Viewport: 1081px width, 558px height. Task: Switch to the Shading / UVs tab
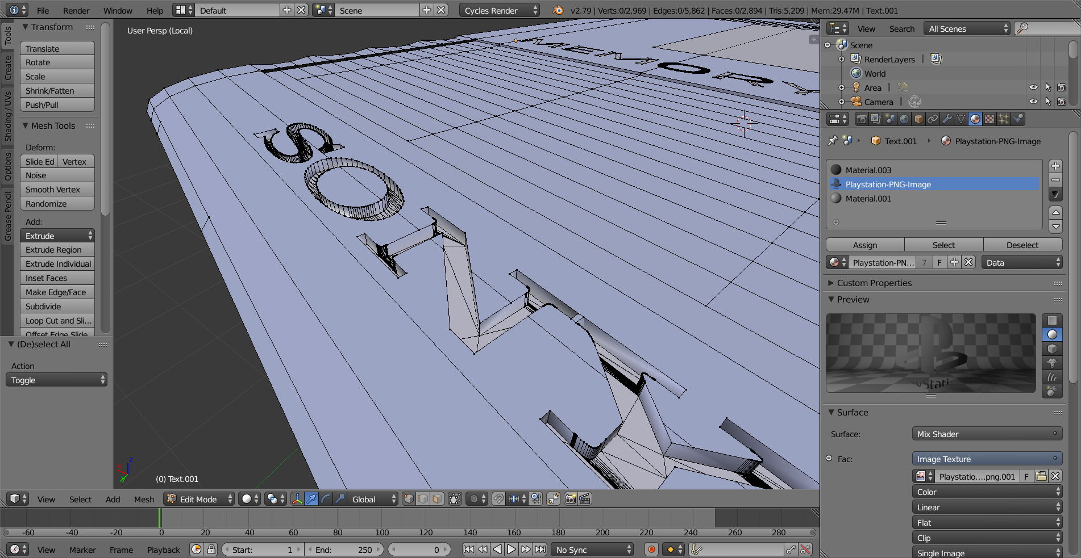[x=7, y=116]
